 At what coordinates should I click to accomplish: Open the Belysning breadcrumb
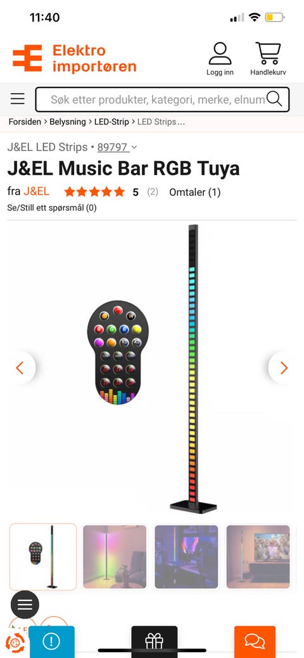[x=68, y=122]
